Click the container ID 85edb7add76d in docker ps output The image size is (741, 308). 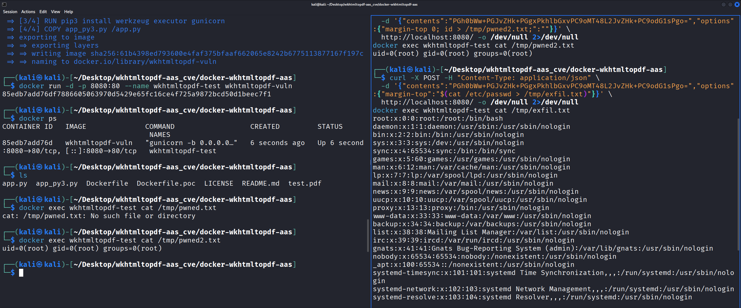click(28, 143)
